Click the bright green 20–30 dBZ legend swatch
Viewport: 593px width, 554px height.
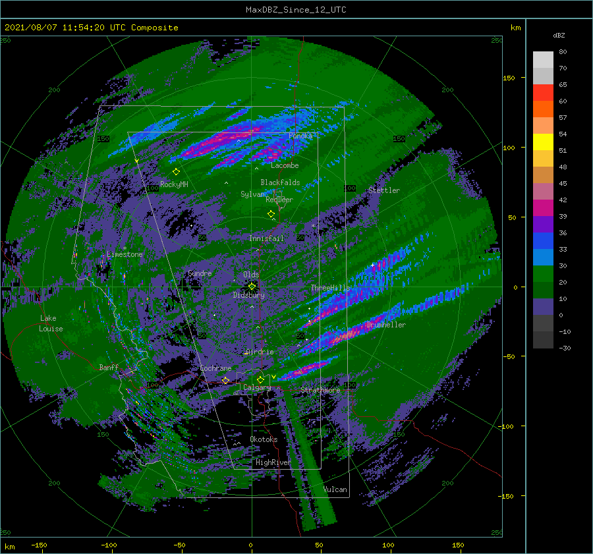coord(543,274)
